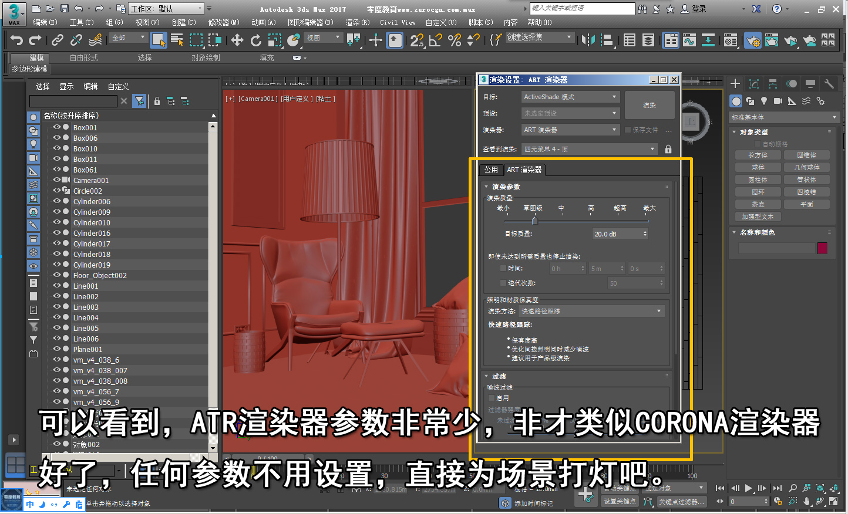848x514 pixels.
Task: Open the Hierarchy panel icon
Action: point(773,83)
